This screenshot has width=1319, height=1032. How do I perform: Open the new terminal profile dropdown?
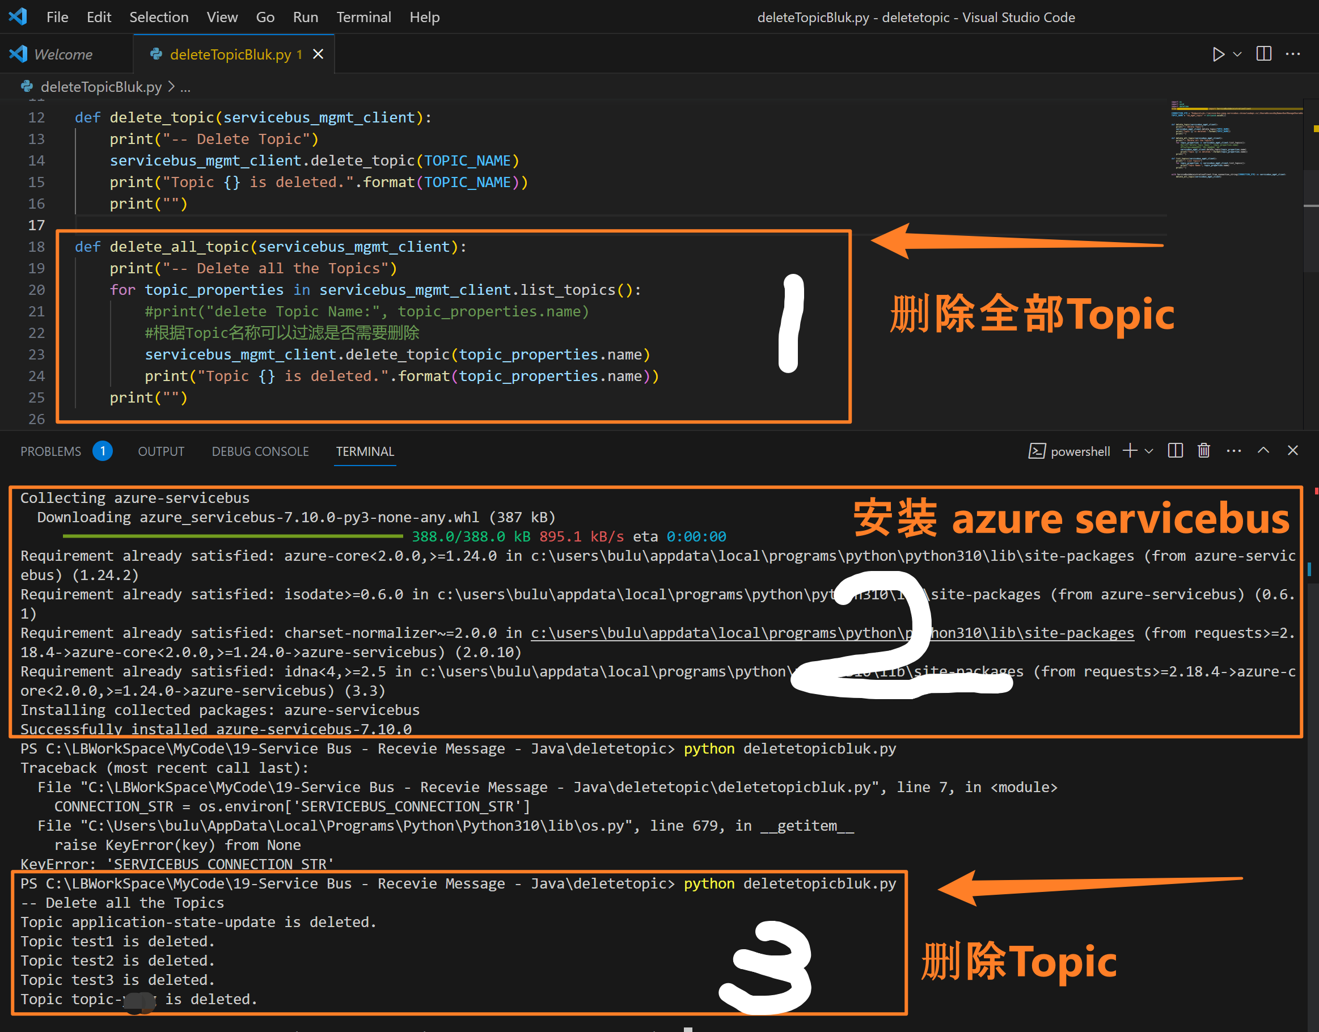[x=1149, y=451]
